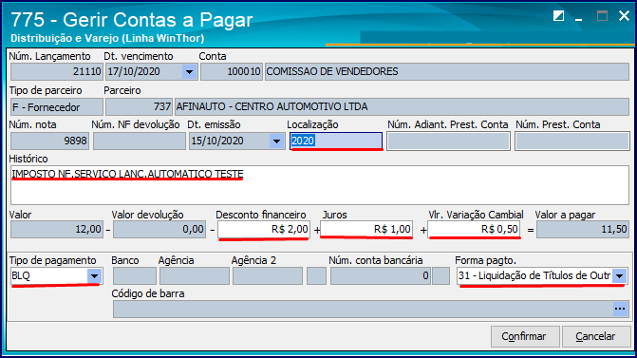Image resolution: width=637 pixels, height=358 pixels.
Task: Click the Núm. nota field 9898
Action: coord(49,141)
